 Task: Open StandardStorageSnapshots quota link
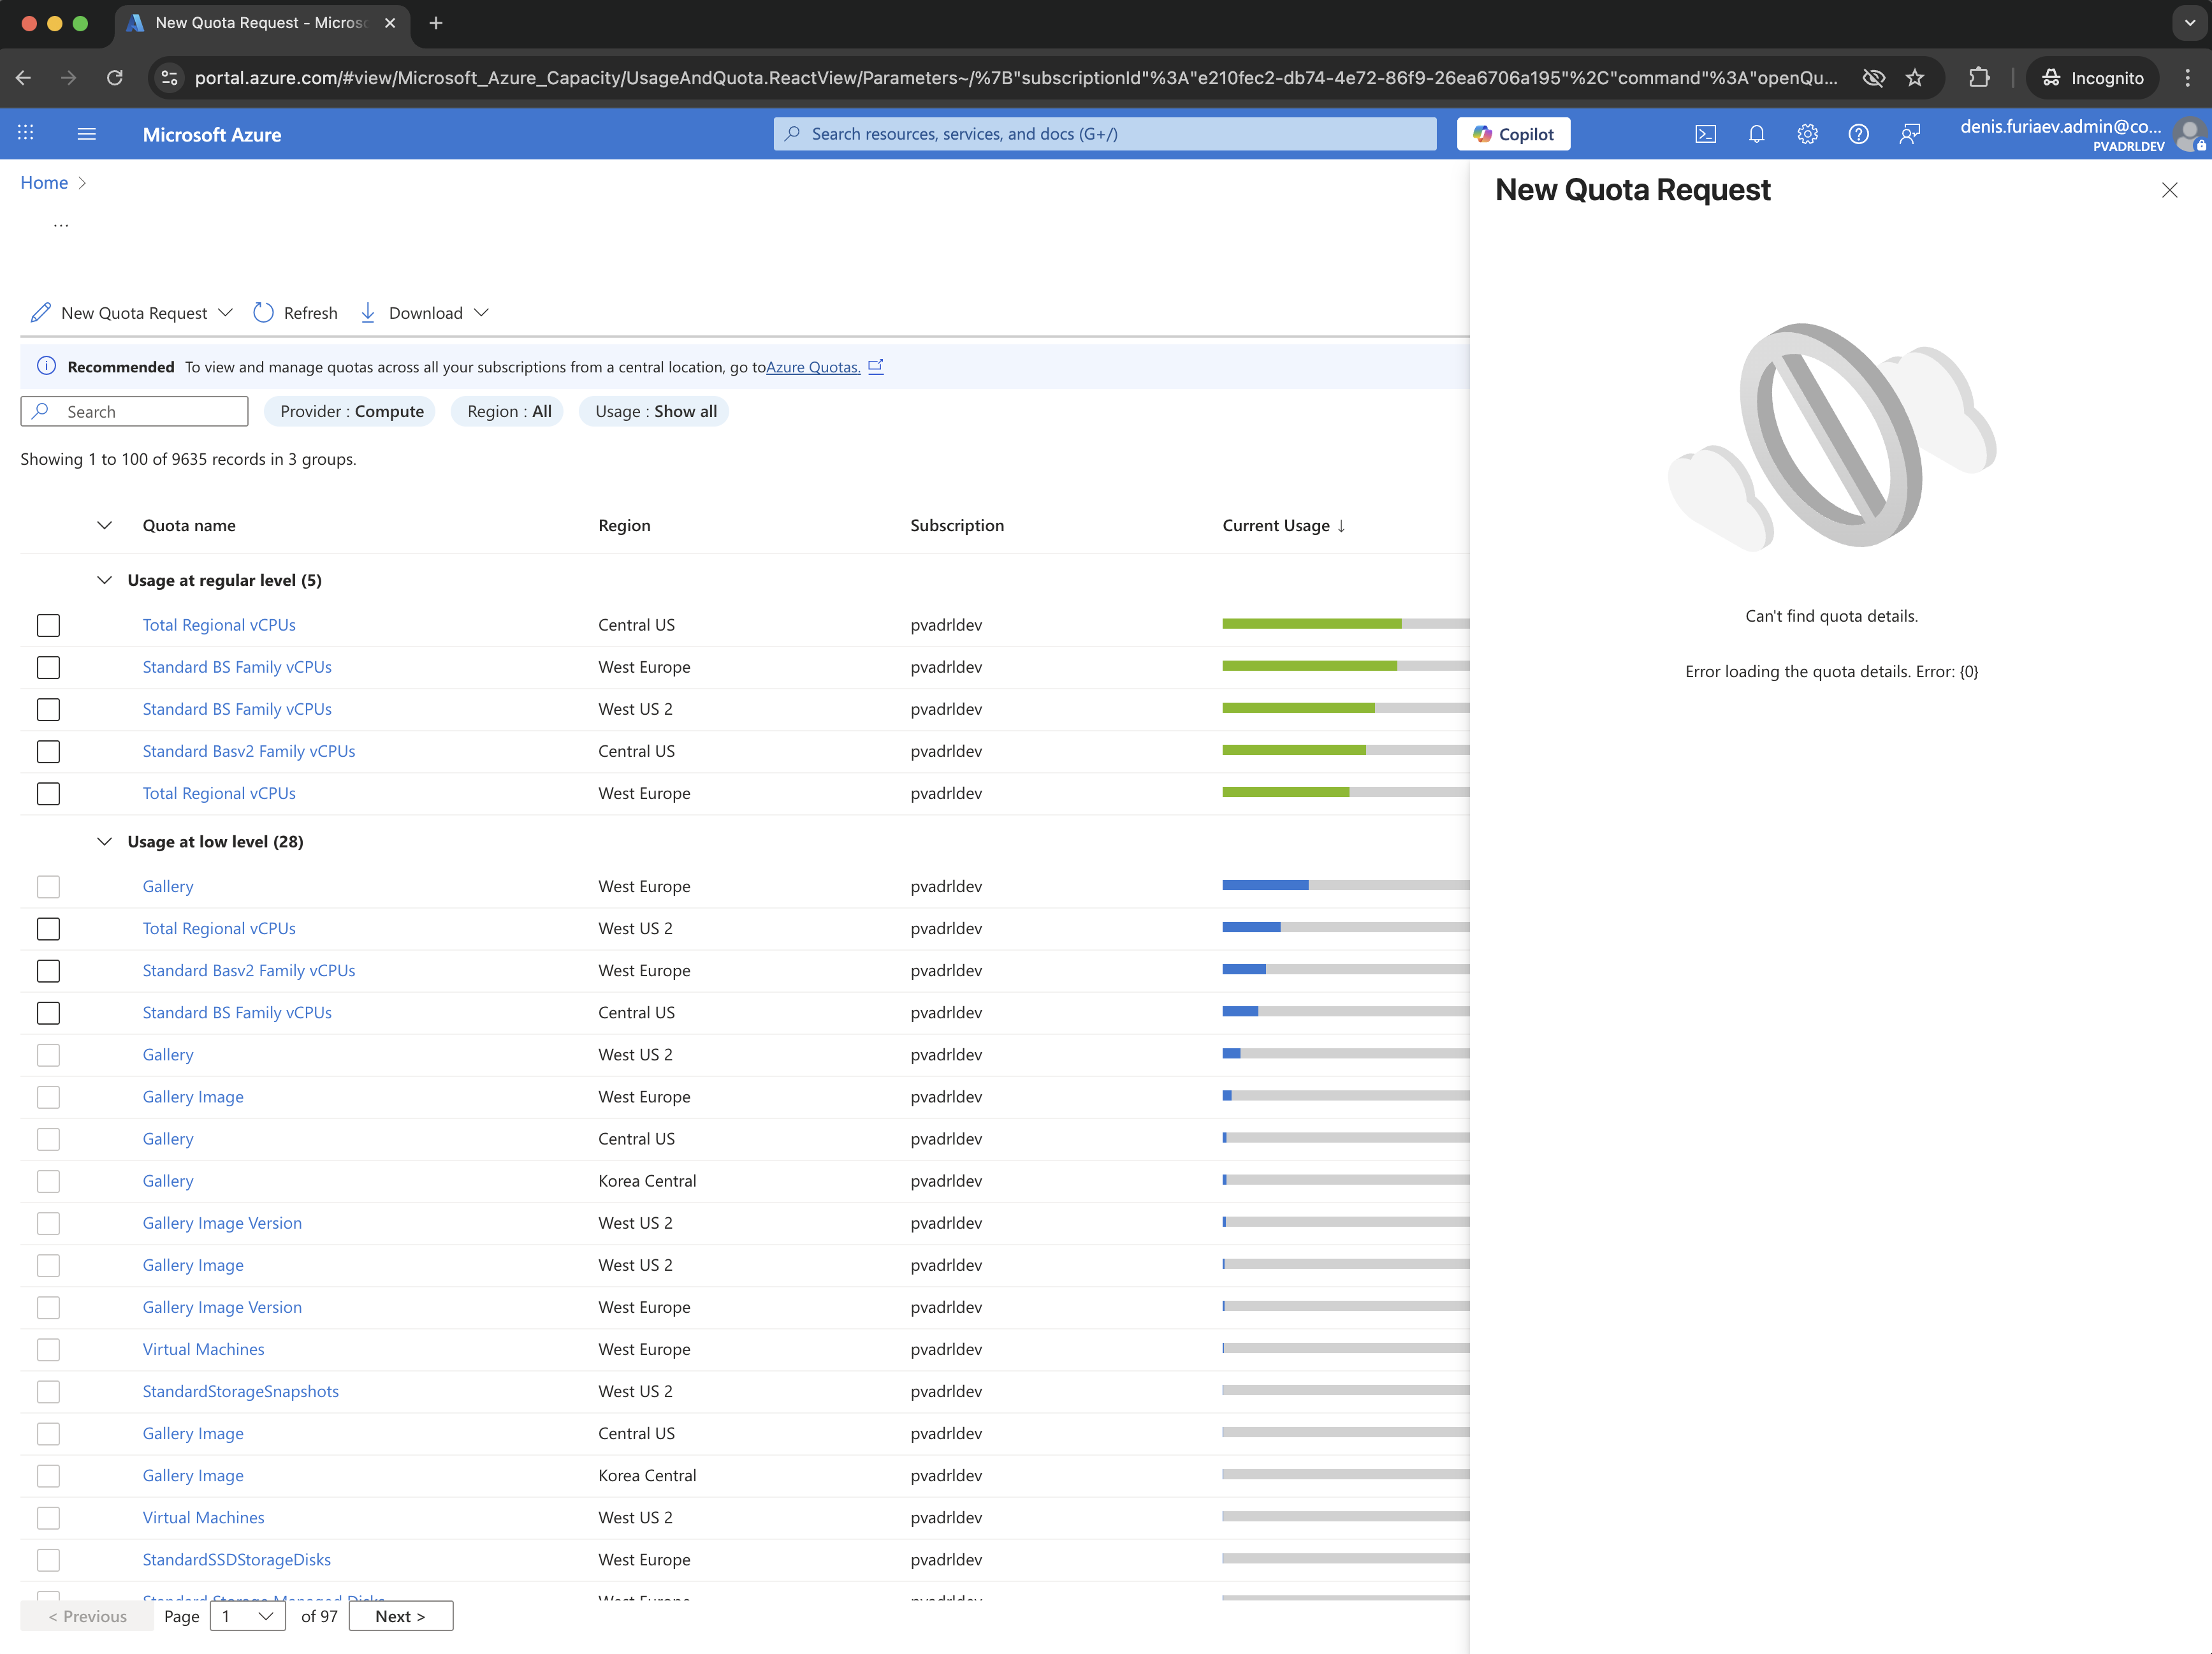pos(240,1391)
